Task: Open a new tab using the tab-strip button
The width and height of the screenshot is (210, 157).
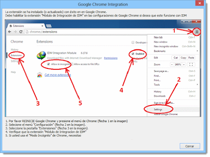Action: coord(49,26)
